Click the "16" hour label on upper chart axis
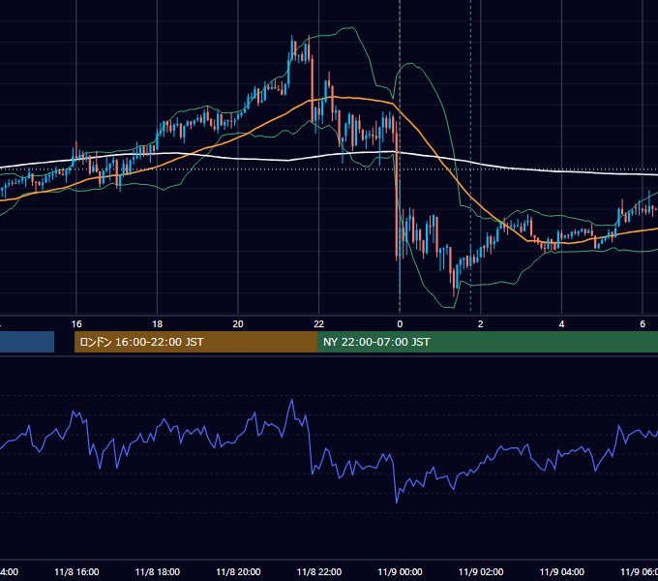658x581 pixels. pos(76,324)
